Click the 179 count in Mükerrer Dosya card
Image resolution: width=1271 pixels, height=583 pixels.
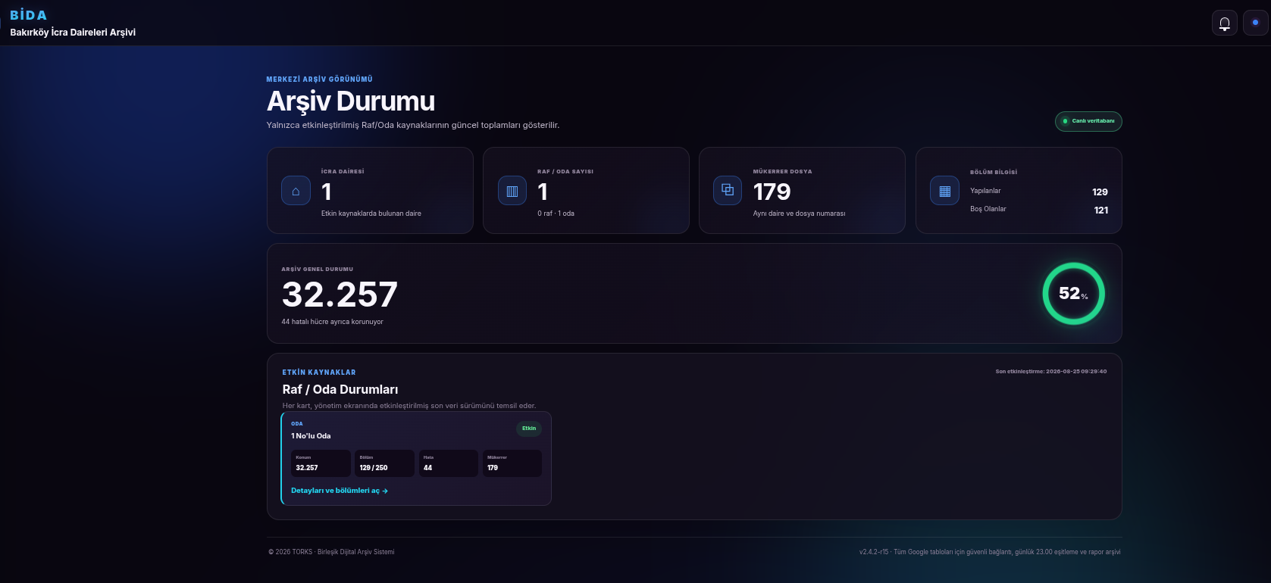(x=772, y=192)
